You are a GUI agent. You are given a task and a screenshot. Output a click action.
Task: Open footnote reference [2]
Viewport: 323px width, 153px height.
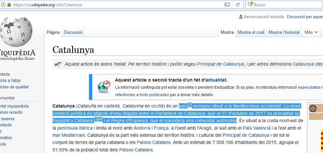click(190, 105)
